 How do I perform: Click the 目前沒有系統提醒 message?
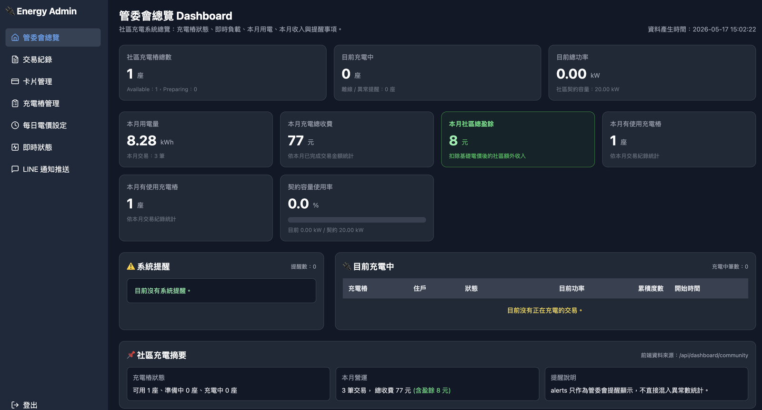pyautogui.click(x=162, y=291)
